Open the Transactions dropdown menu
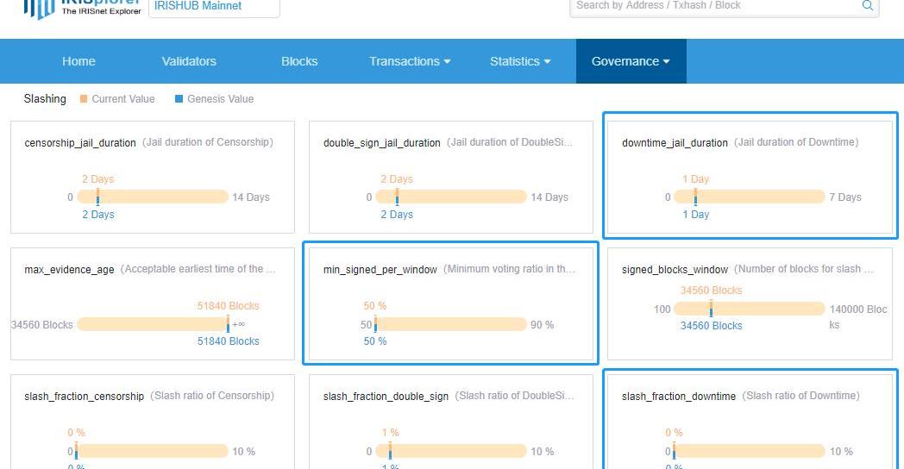Viewport: 904px width, 469px height. point(410,61)
